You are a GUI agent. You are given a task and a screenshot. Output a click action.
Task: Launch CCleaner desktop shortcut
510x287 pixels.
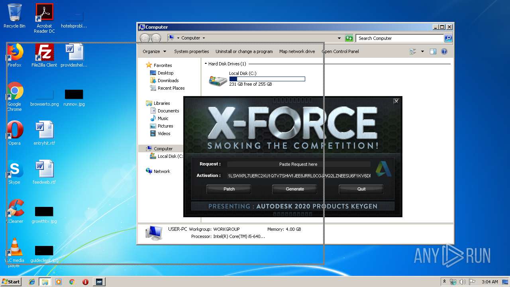(15, 211)
